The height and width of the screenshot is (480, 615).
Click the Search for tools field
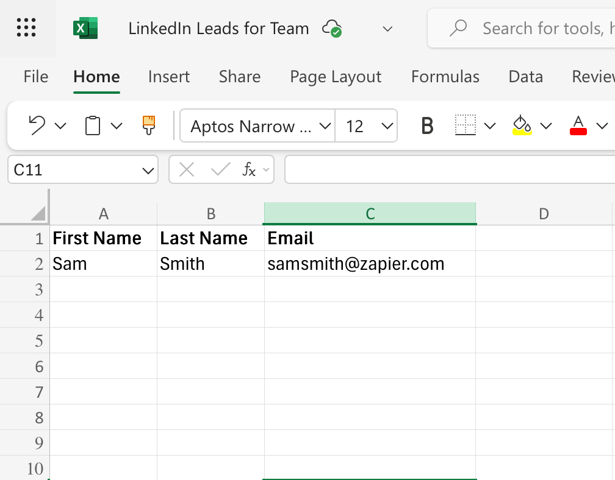point(521,28)
